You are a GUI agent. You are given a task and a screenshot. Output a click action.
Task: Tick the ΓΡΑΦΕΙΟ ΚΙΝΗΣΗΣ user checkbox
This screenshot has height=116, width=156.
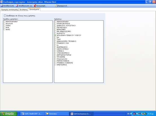tap(55, 63)
